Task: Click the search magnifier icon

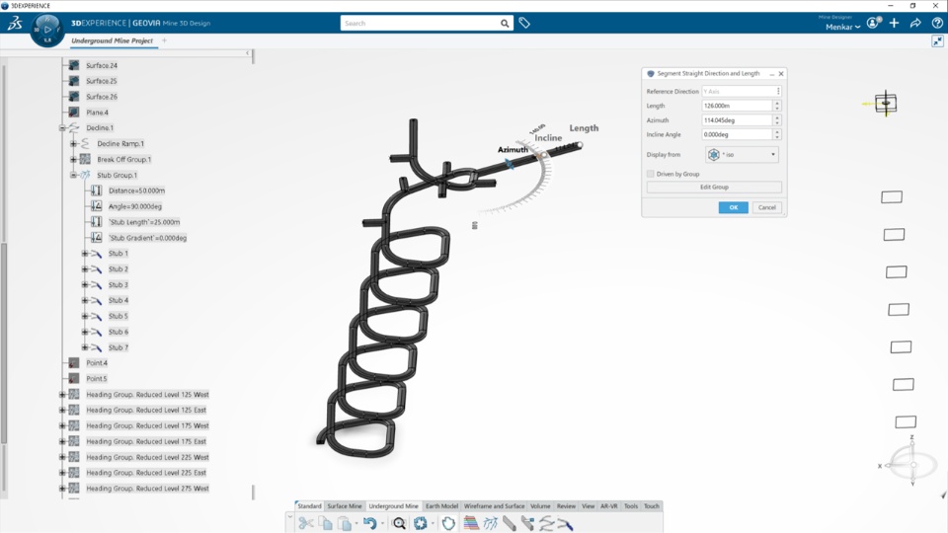Action: [505, 24]
